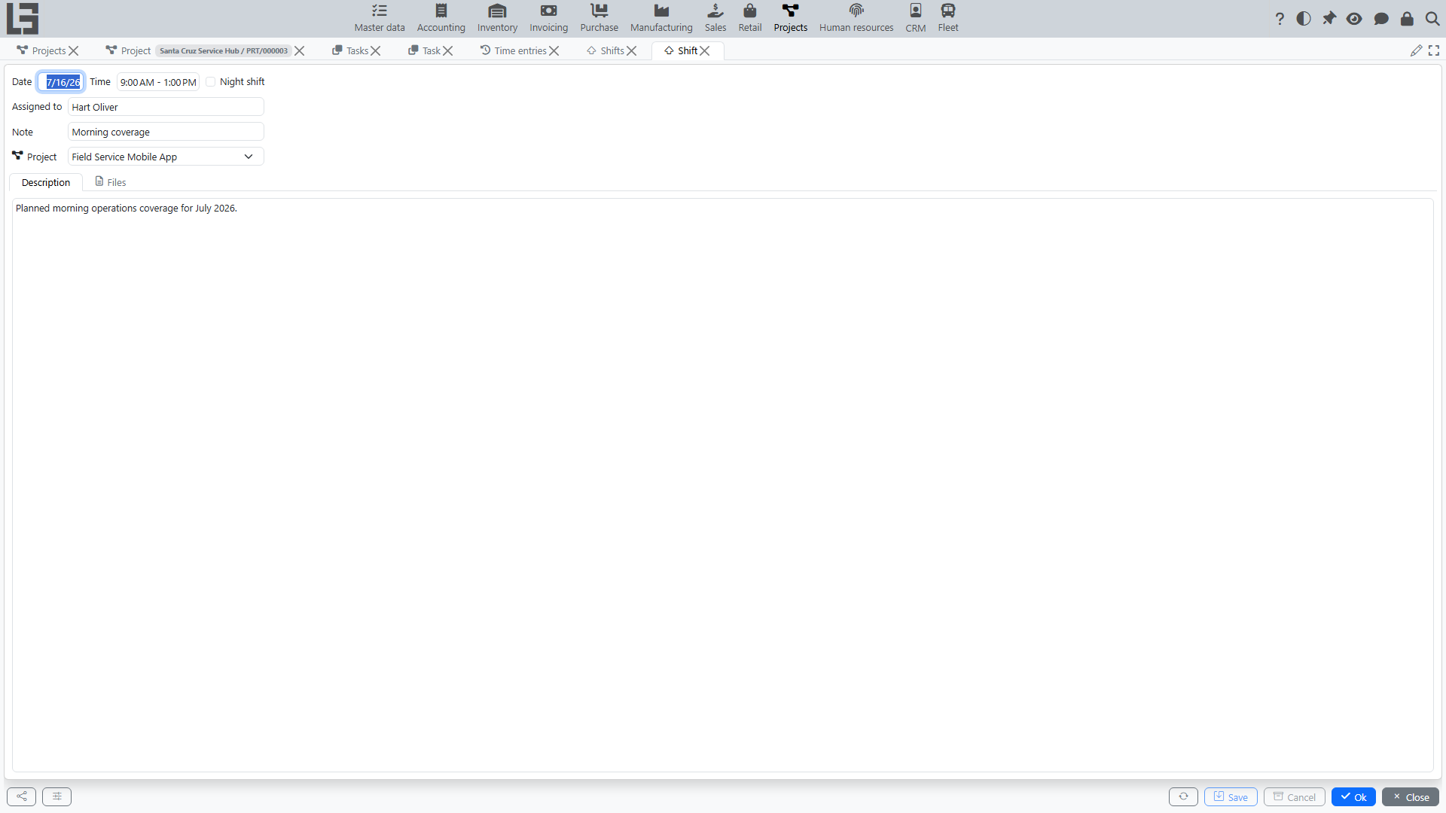Toggle the dark/light contrast theme icon
Viewport: 1446px width, 813px height.
coord(1304,19)
